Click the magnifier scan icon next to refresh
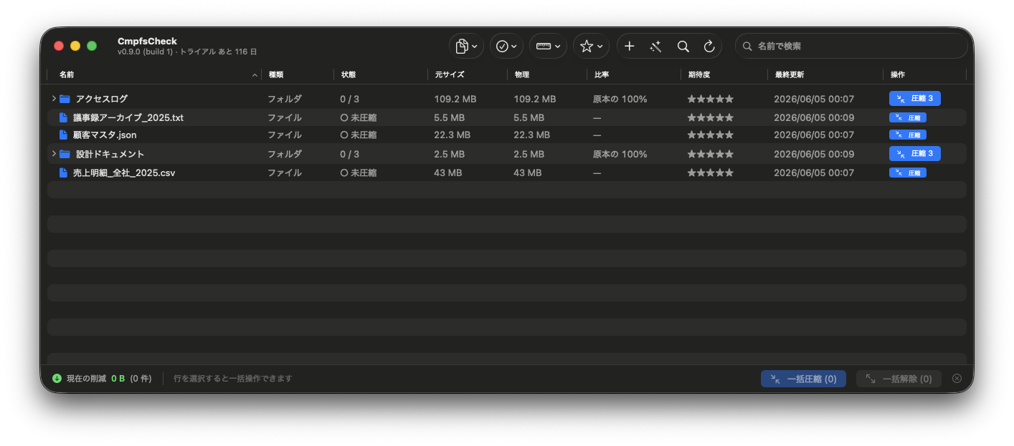 (x=683, y=46)
